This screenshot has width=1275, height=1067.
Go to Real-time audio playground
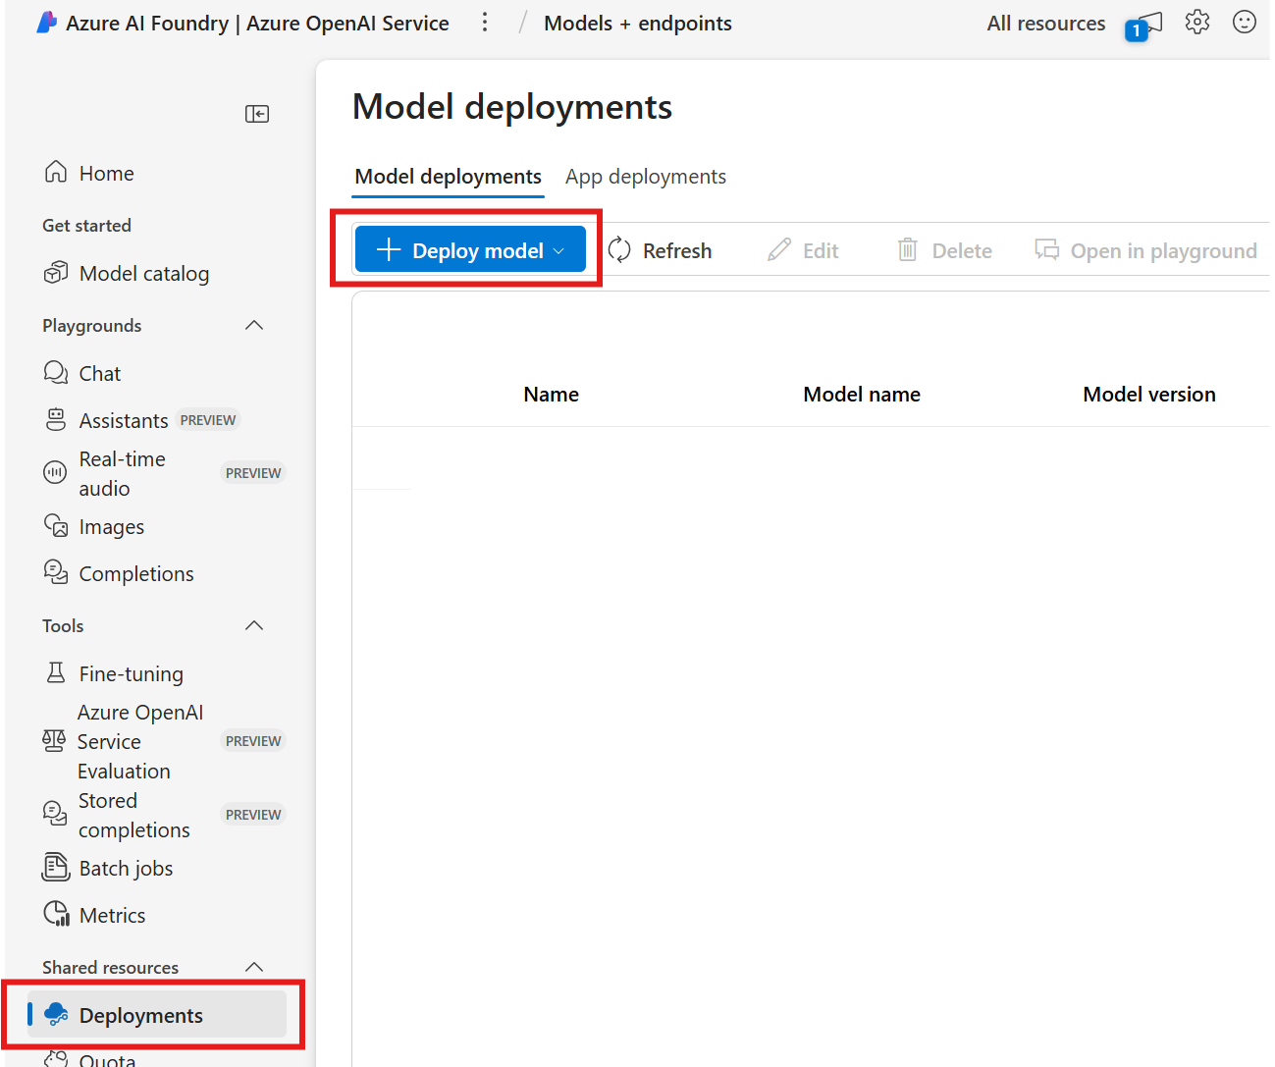[x=122, y=473]
